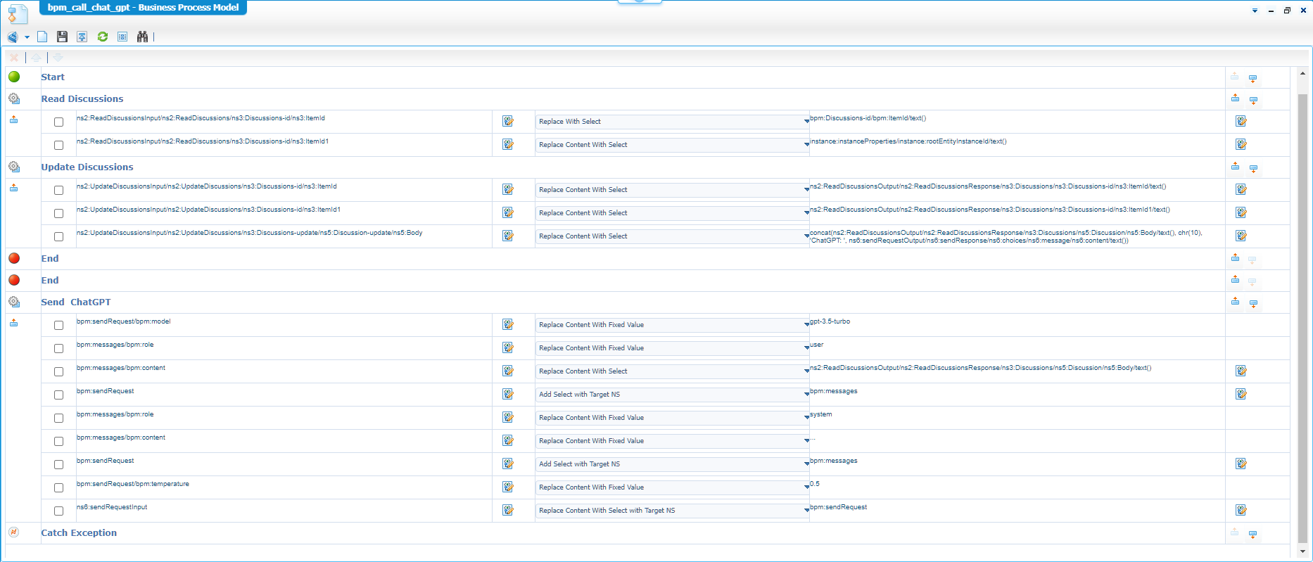
Task: Select checkbox for ns6:sendRequestInput row
Action: [x=59, y=511]
